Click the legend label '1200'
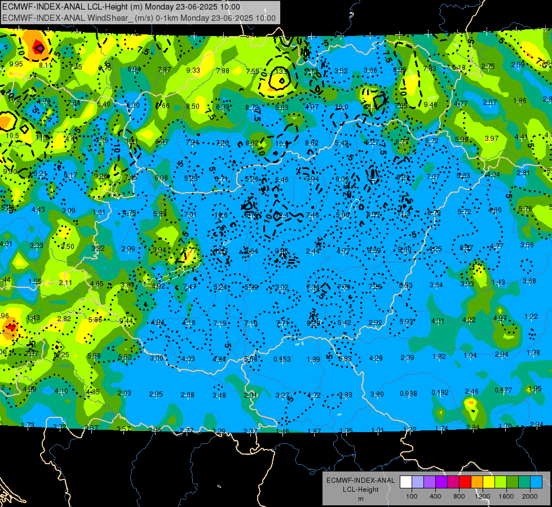This screenshot has height=507, width=552. coord(482,496)
